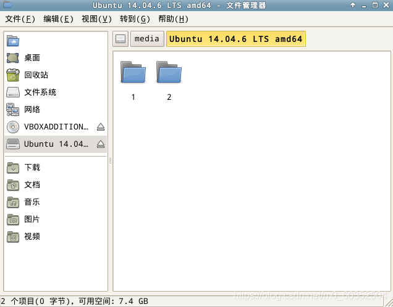Click the sidebar pane splitter handle
Image resolution: width=393 pixels, height=307 pixels.
tap(110, 161)
